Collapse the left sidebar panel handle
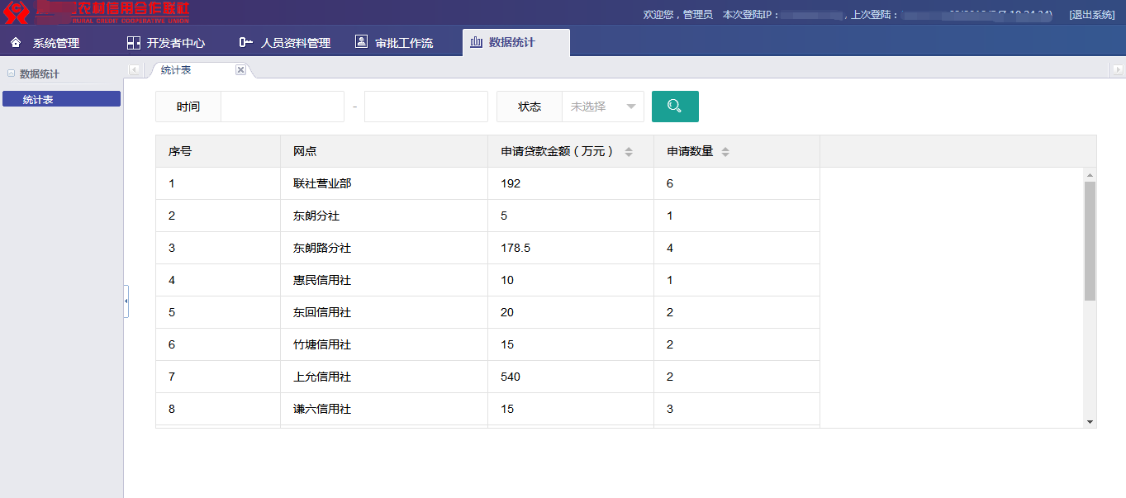This screenshot has height=498, width=1126. point(126,301)
